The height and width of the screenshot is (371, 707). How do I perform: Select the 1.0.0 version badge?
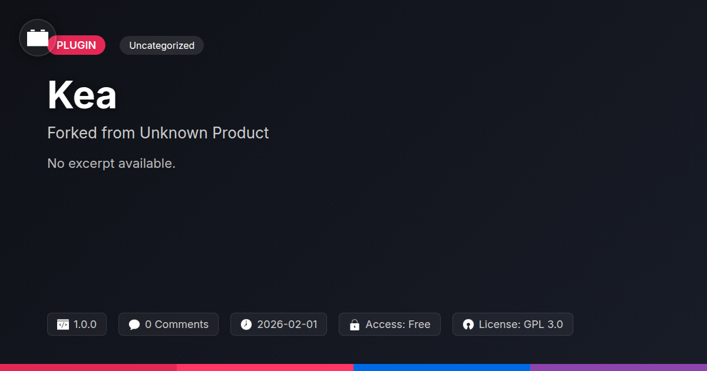(x=77, y=324)
